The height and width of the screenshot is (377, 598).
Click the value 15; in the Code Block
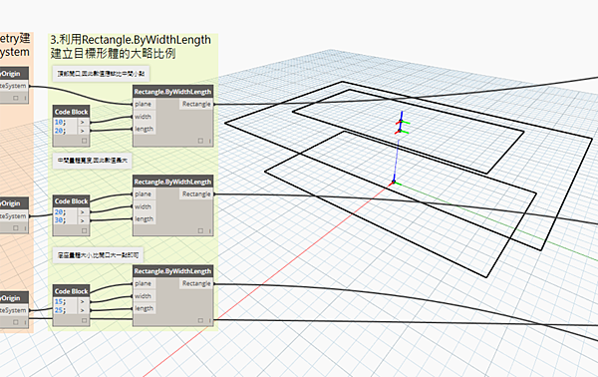(60, 301)
